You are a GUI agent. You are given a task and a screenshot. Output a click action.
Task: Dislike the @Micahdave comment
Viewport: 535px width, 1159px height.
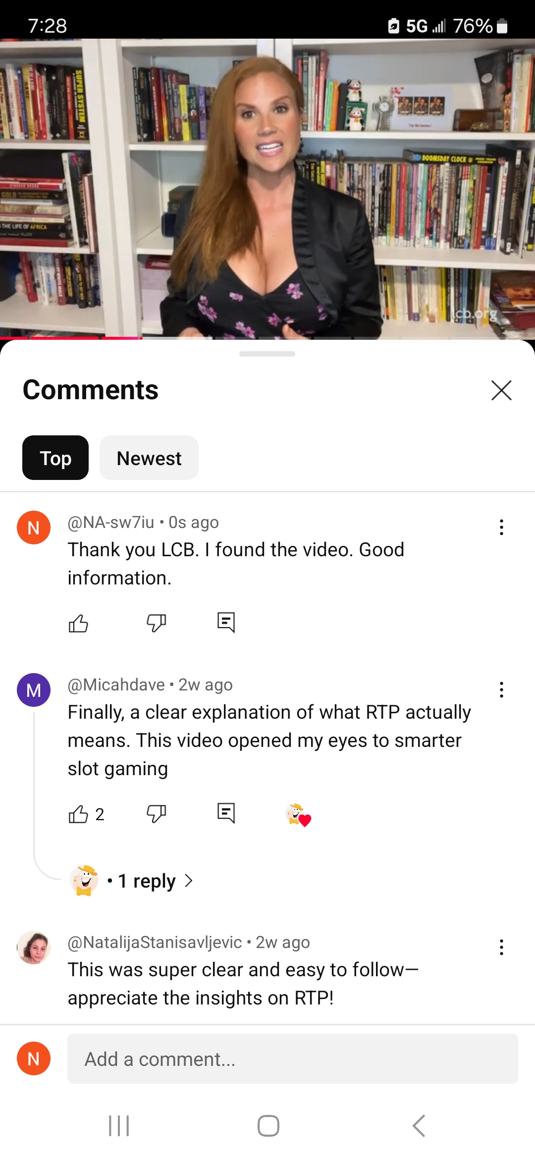156,814
